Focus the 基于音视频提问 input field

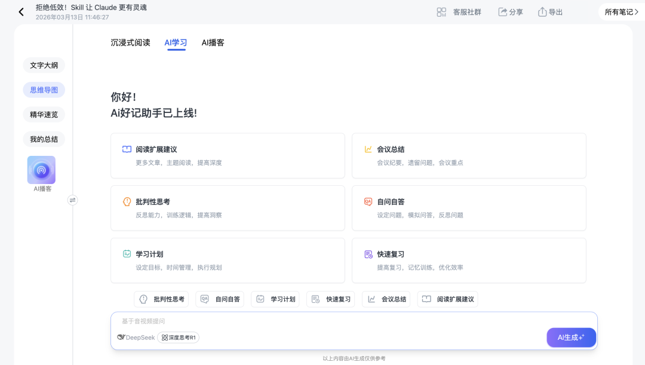(354, 321)
